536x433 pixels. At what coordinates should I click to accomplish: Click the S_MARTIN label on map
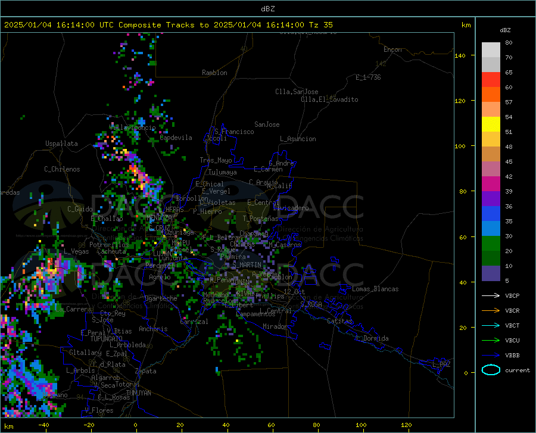coord(247,265)
